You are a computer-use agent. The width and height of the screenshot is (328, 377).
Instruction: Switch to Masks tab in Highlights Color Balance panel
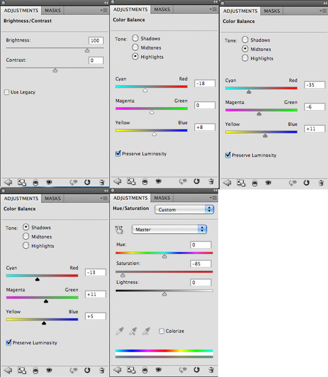[x=162, y=10]
